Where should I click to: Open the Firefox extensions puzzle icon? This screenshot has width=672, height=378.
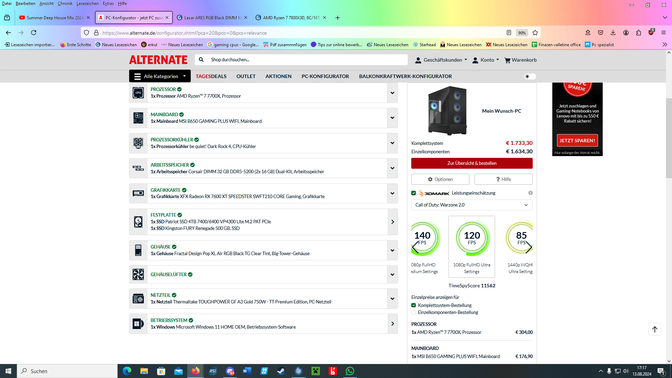pos(638,33)
